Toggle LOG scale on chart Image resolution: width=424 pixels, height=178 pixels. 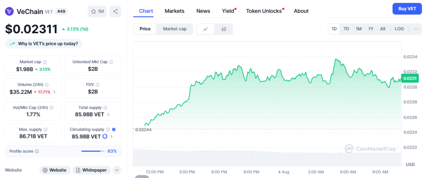coord(400,29)
